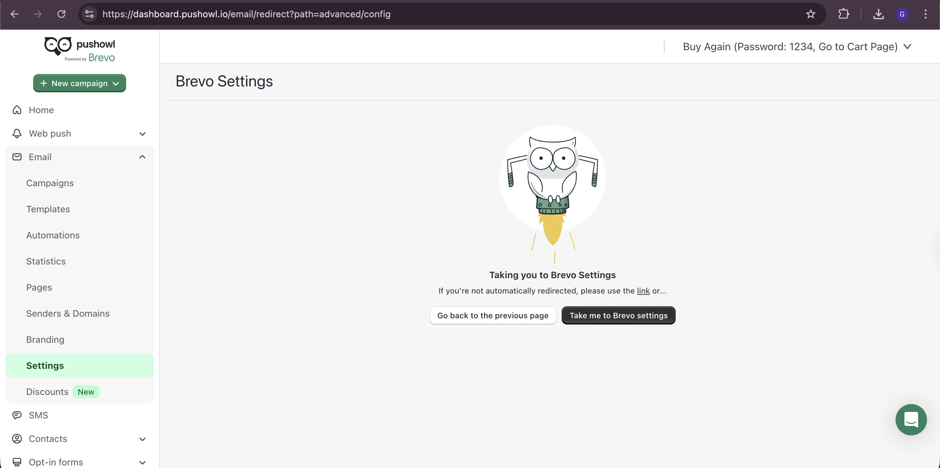Open the Chrome profile avatar G

(x=902, y=14)
